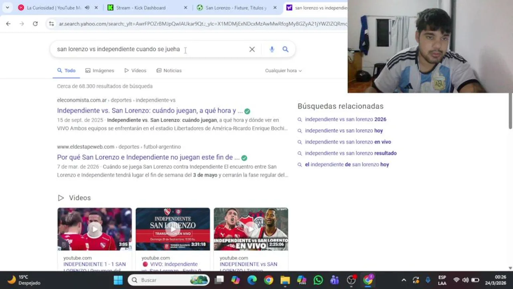Click the taskbar Buscar search box
The height and width of the screenshot is (289, 513).
169,280
